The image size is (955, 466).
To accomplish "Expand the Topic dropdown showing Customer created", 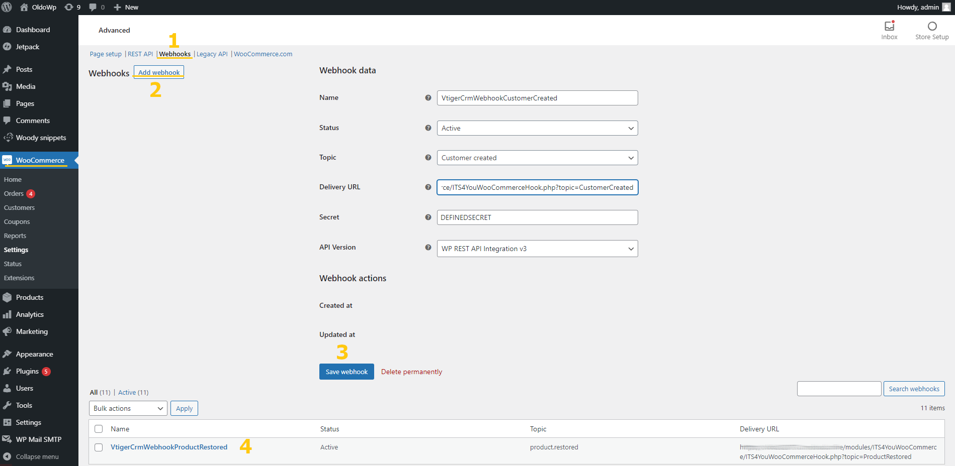I will tap(537, 158).
